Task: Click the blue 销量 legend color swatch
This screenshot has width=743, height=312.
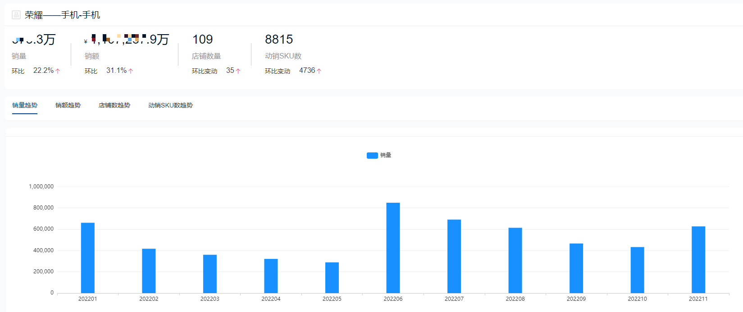Action: click(x=372, y=156)
